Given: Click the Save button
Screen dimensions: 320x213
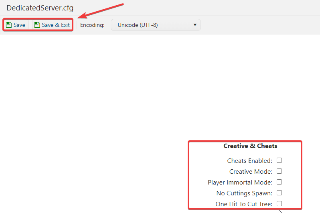Looking at the screenshot, I should pos(16,25).
